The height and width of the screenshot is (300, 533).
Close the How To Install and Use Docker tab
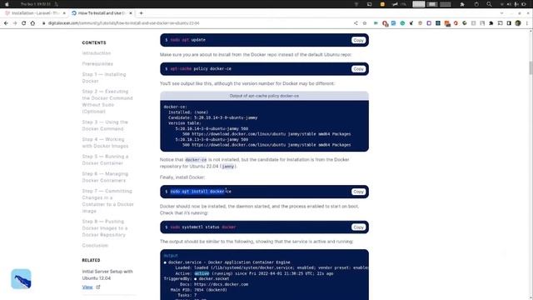coord(131,13)
